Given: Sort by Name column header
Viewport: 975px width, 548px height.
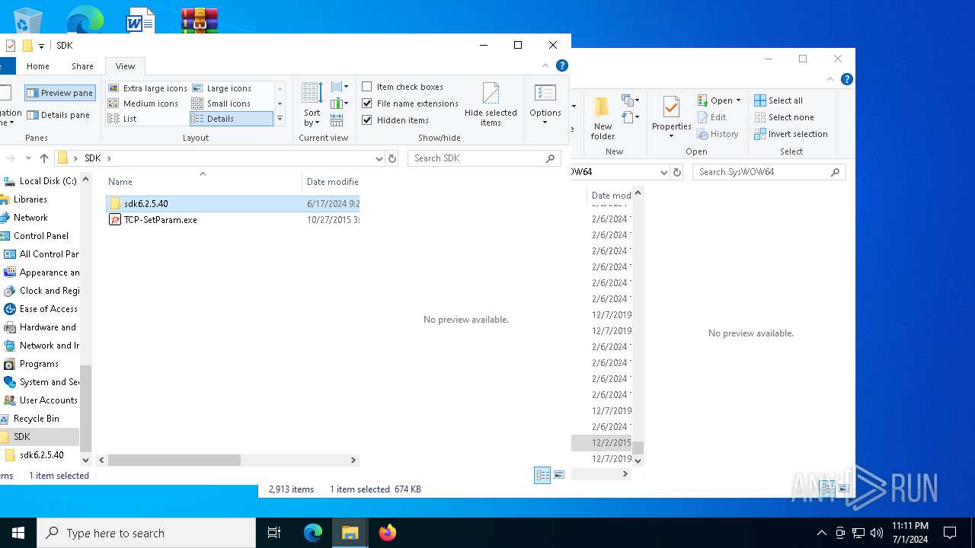Looking at the screenshot, I should tap(203, 182).
